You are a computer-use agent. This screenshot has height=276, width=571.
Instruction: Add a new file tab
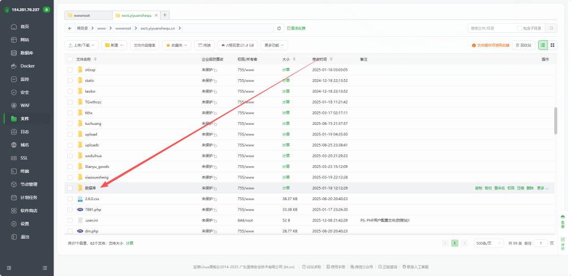[165, 15]
